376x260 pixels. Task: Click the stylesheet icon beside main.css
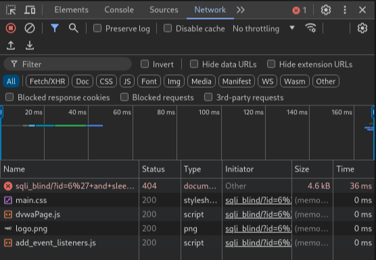[8, 200]
